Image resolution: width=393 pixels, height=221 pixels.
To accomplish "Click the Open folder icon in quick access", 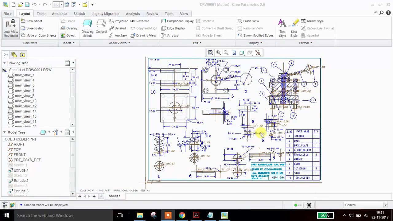I will click(x=20, y=5).
